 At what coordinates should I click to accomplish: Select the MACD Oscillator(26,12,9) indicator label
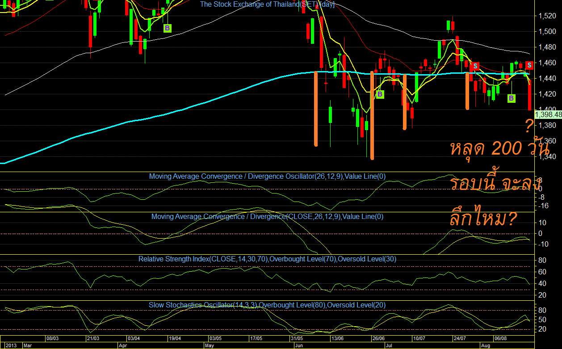[x=267, y=176]
